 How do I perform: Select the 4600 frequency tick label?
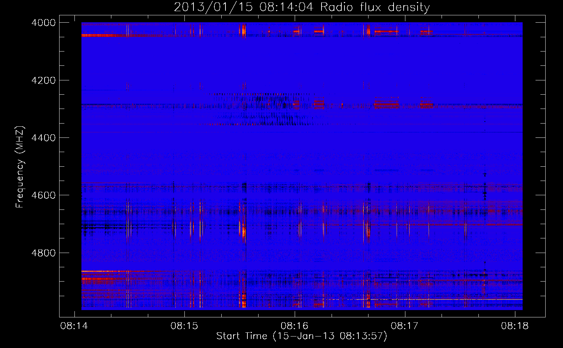[x=43, y=195]
